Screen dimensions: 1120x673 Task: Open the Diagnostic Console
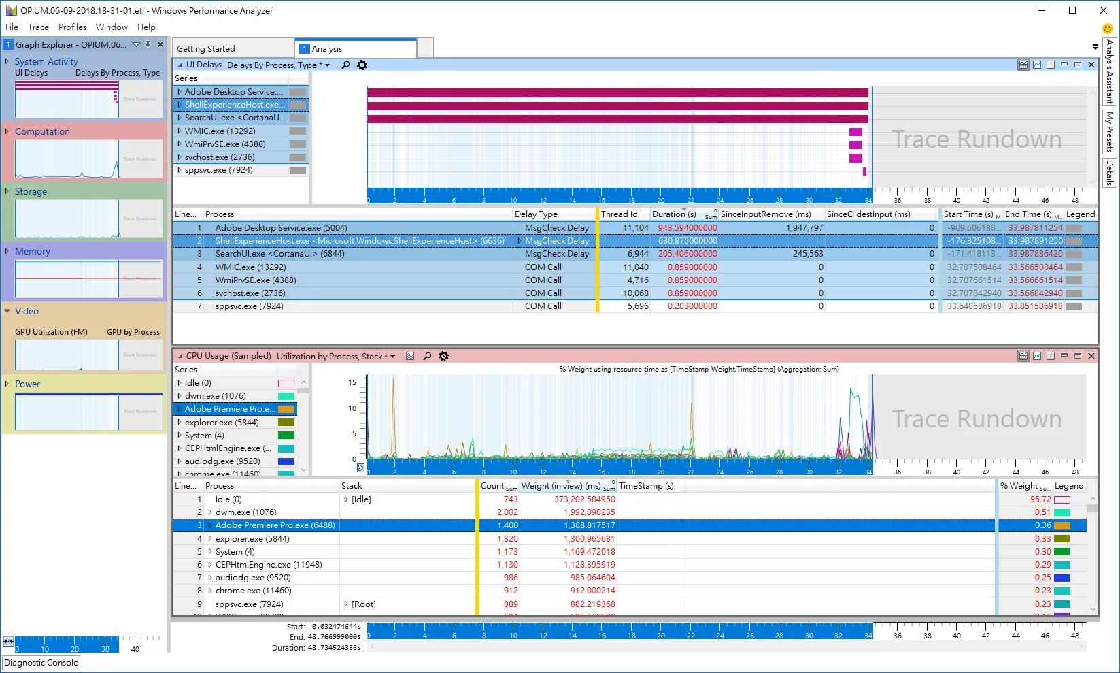[x=41, y=663]
